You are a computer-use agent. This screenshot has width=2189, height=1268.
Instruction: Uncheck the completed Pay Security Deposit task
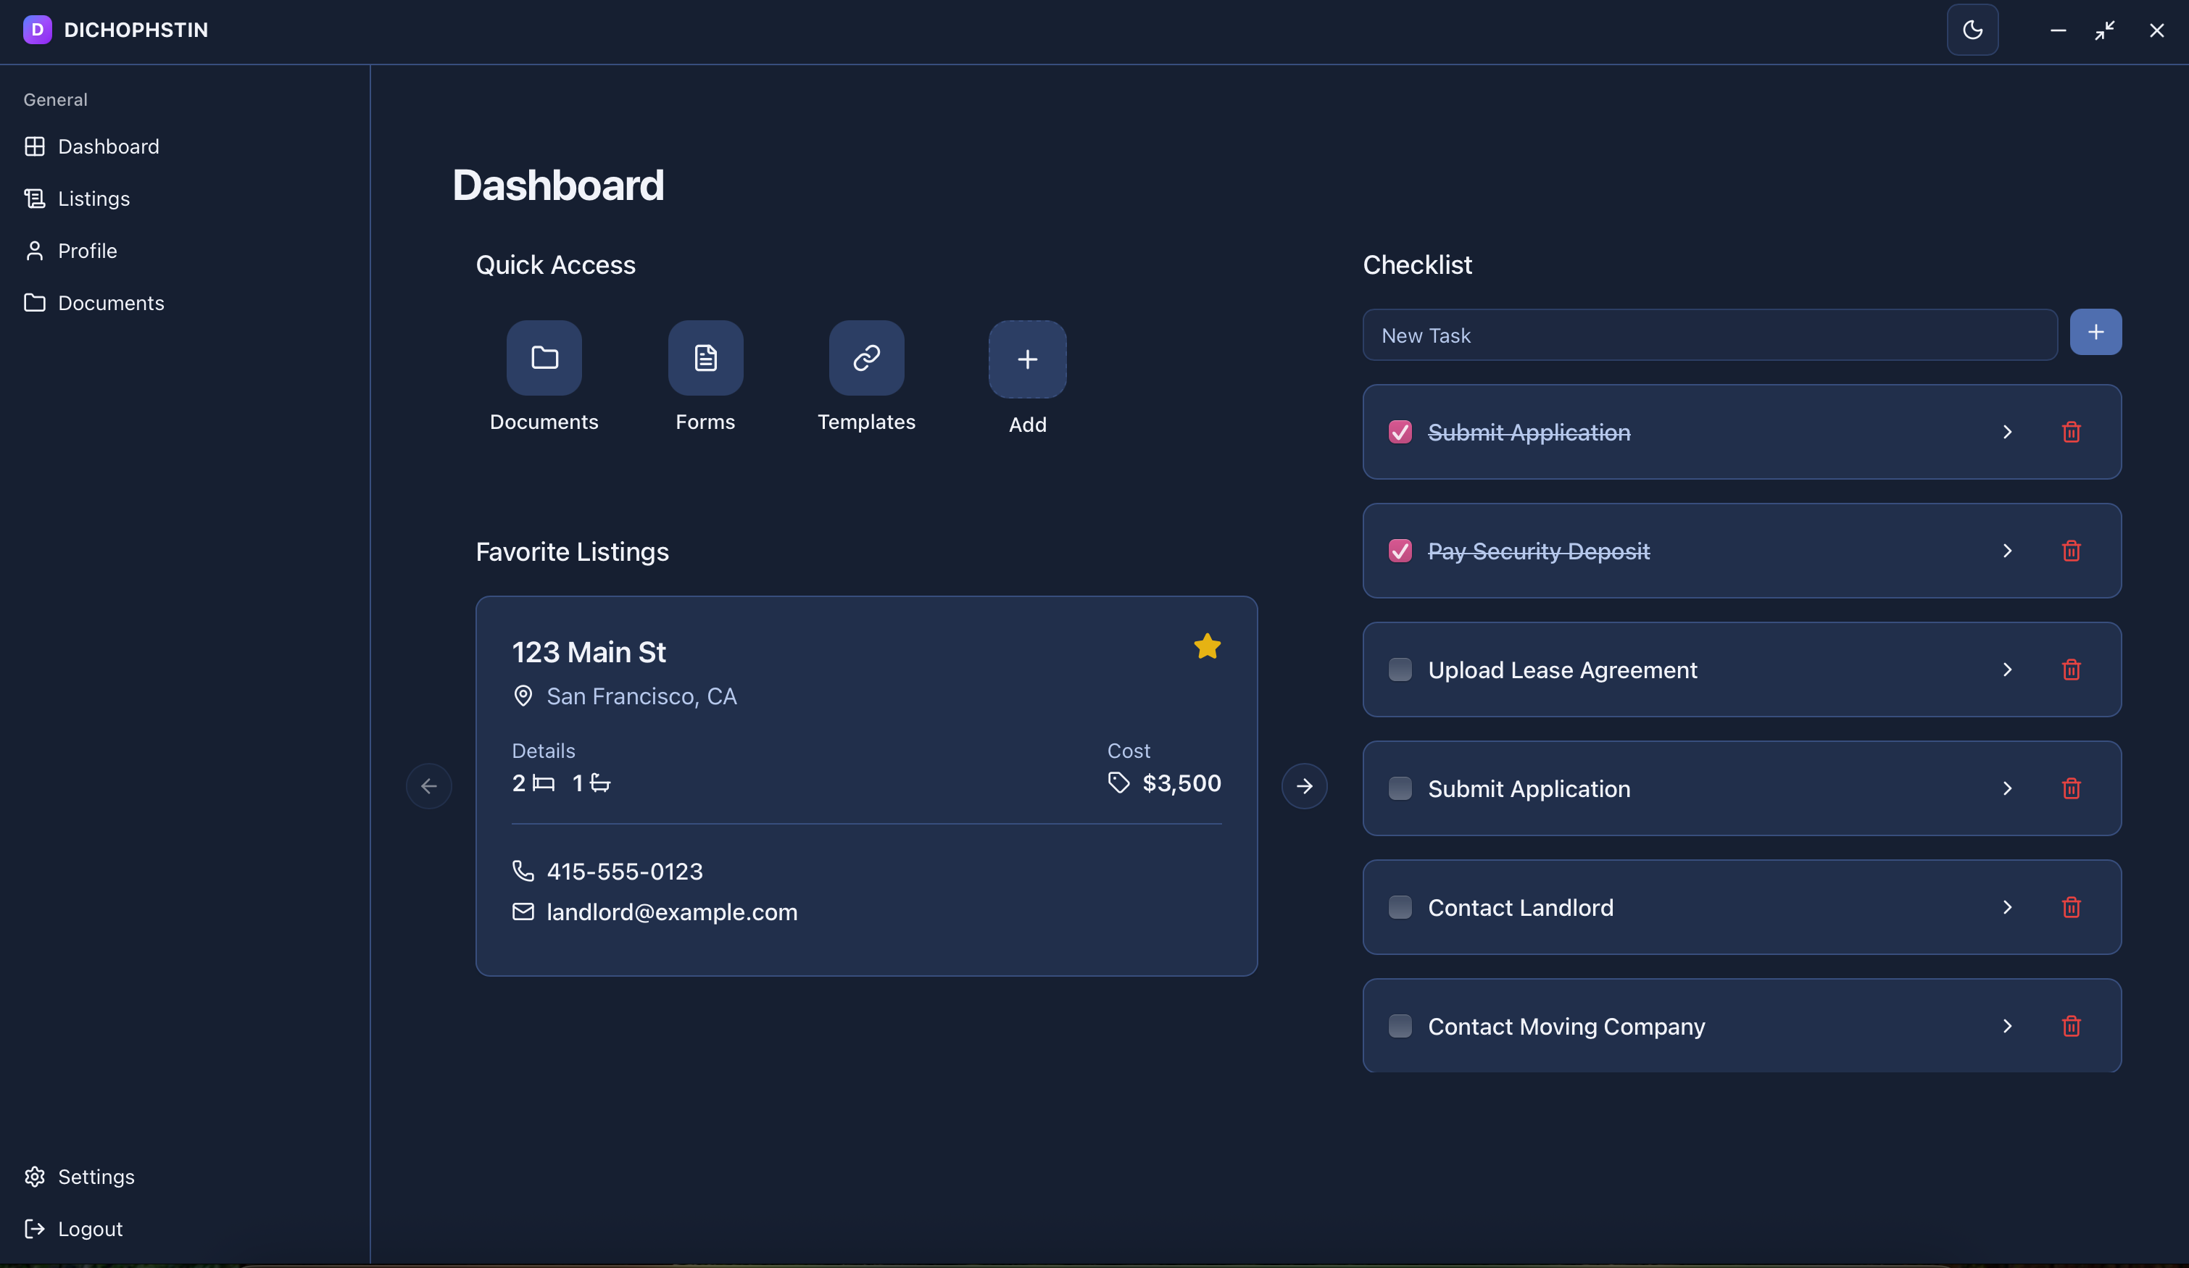pyautogui.click(x=1400, y=551)
